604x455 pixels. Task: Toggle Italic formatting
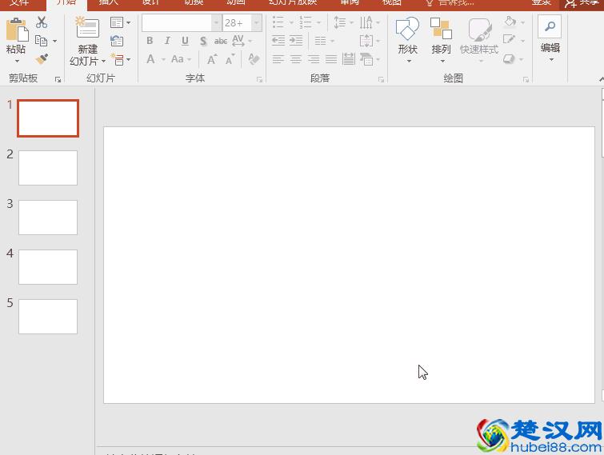(167, 41)
